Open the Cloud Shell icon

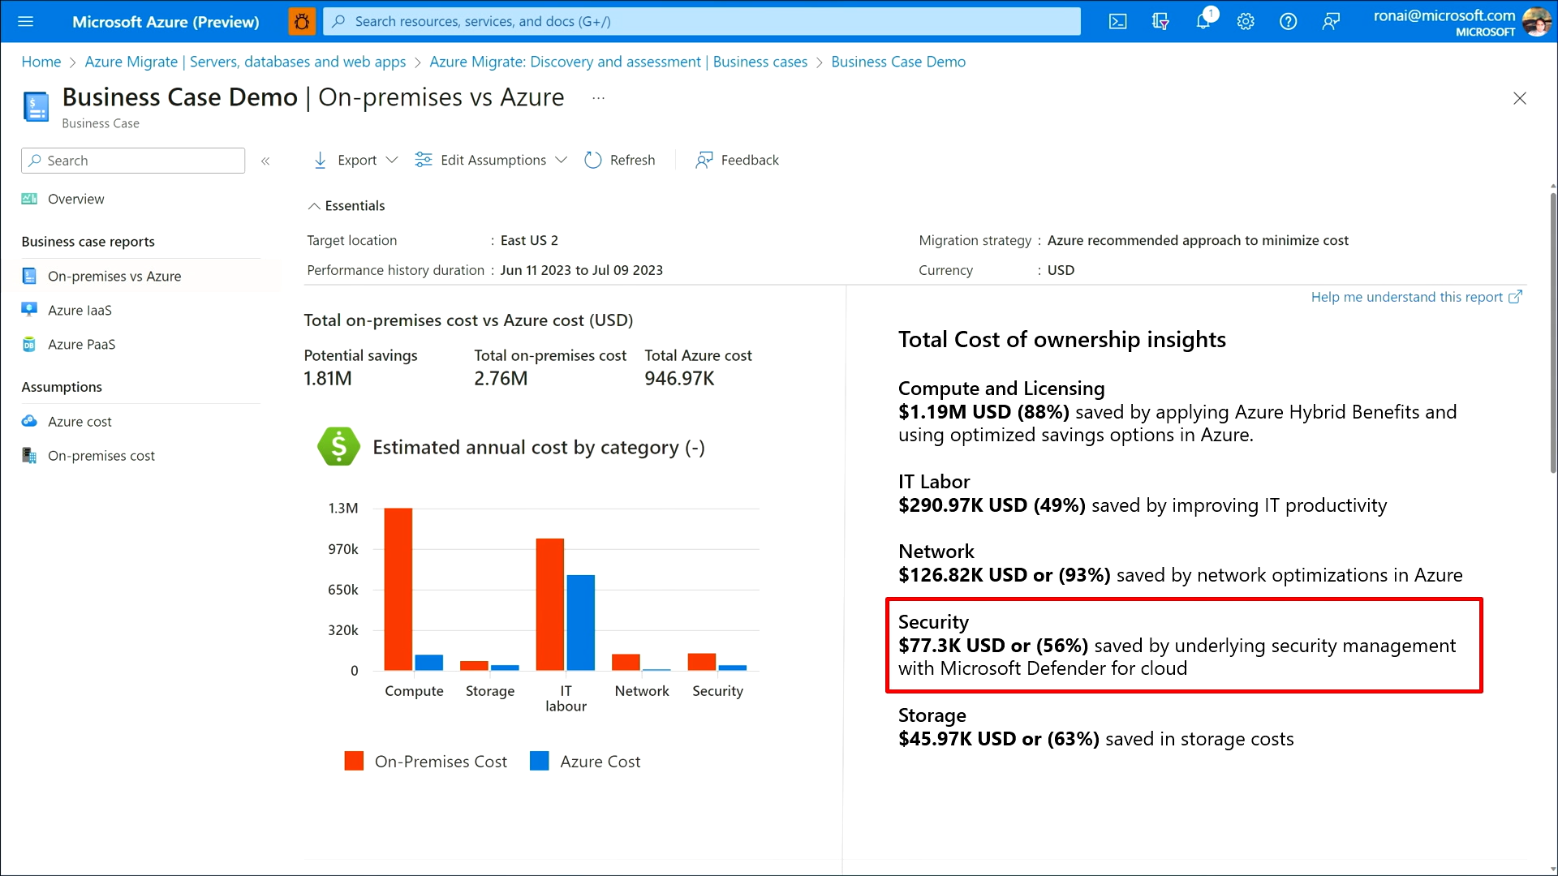1117,22
